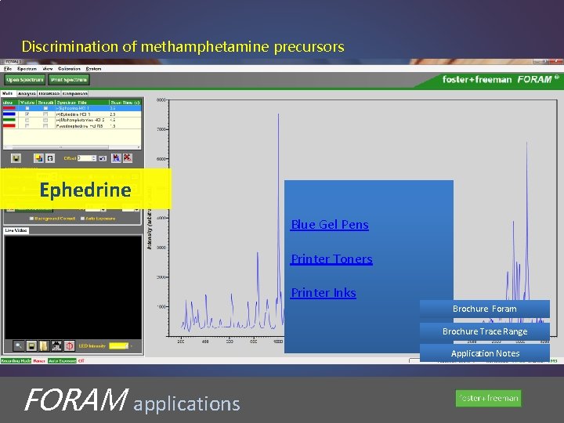The height and width of the screenshot is (423, 564).
Task: Click the Auto Exposure status bar label
Action: click(62, 360)
